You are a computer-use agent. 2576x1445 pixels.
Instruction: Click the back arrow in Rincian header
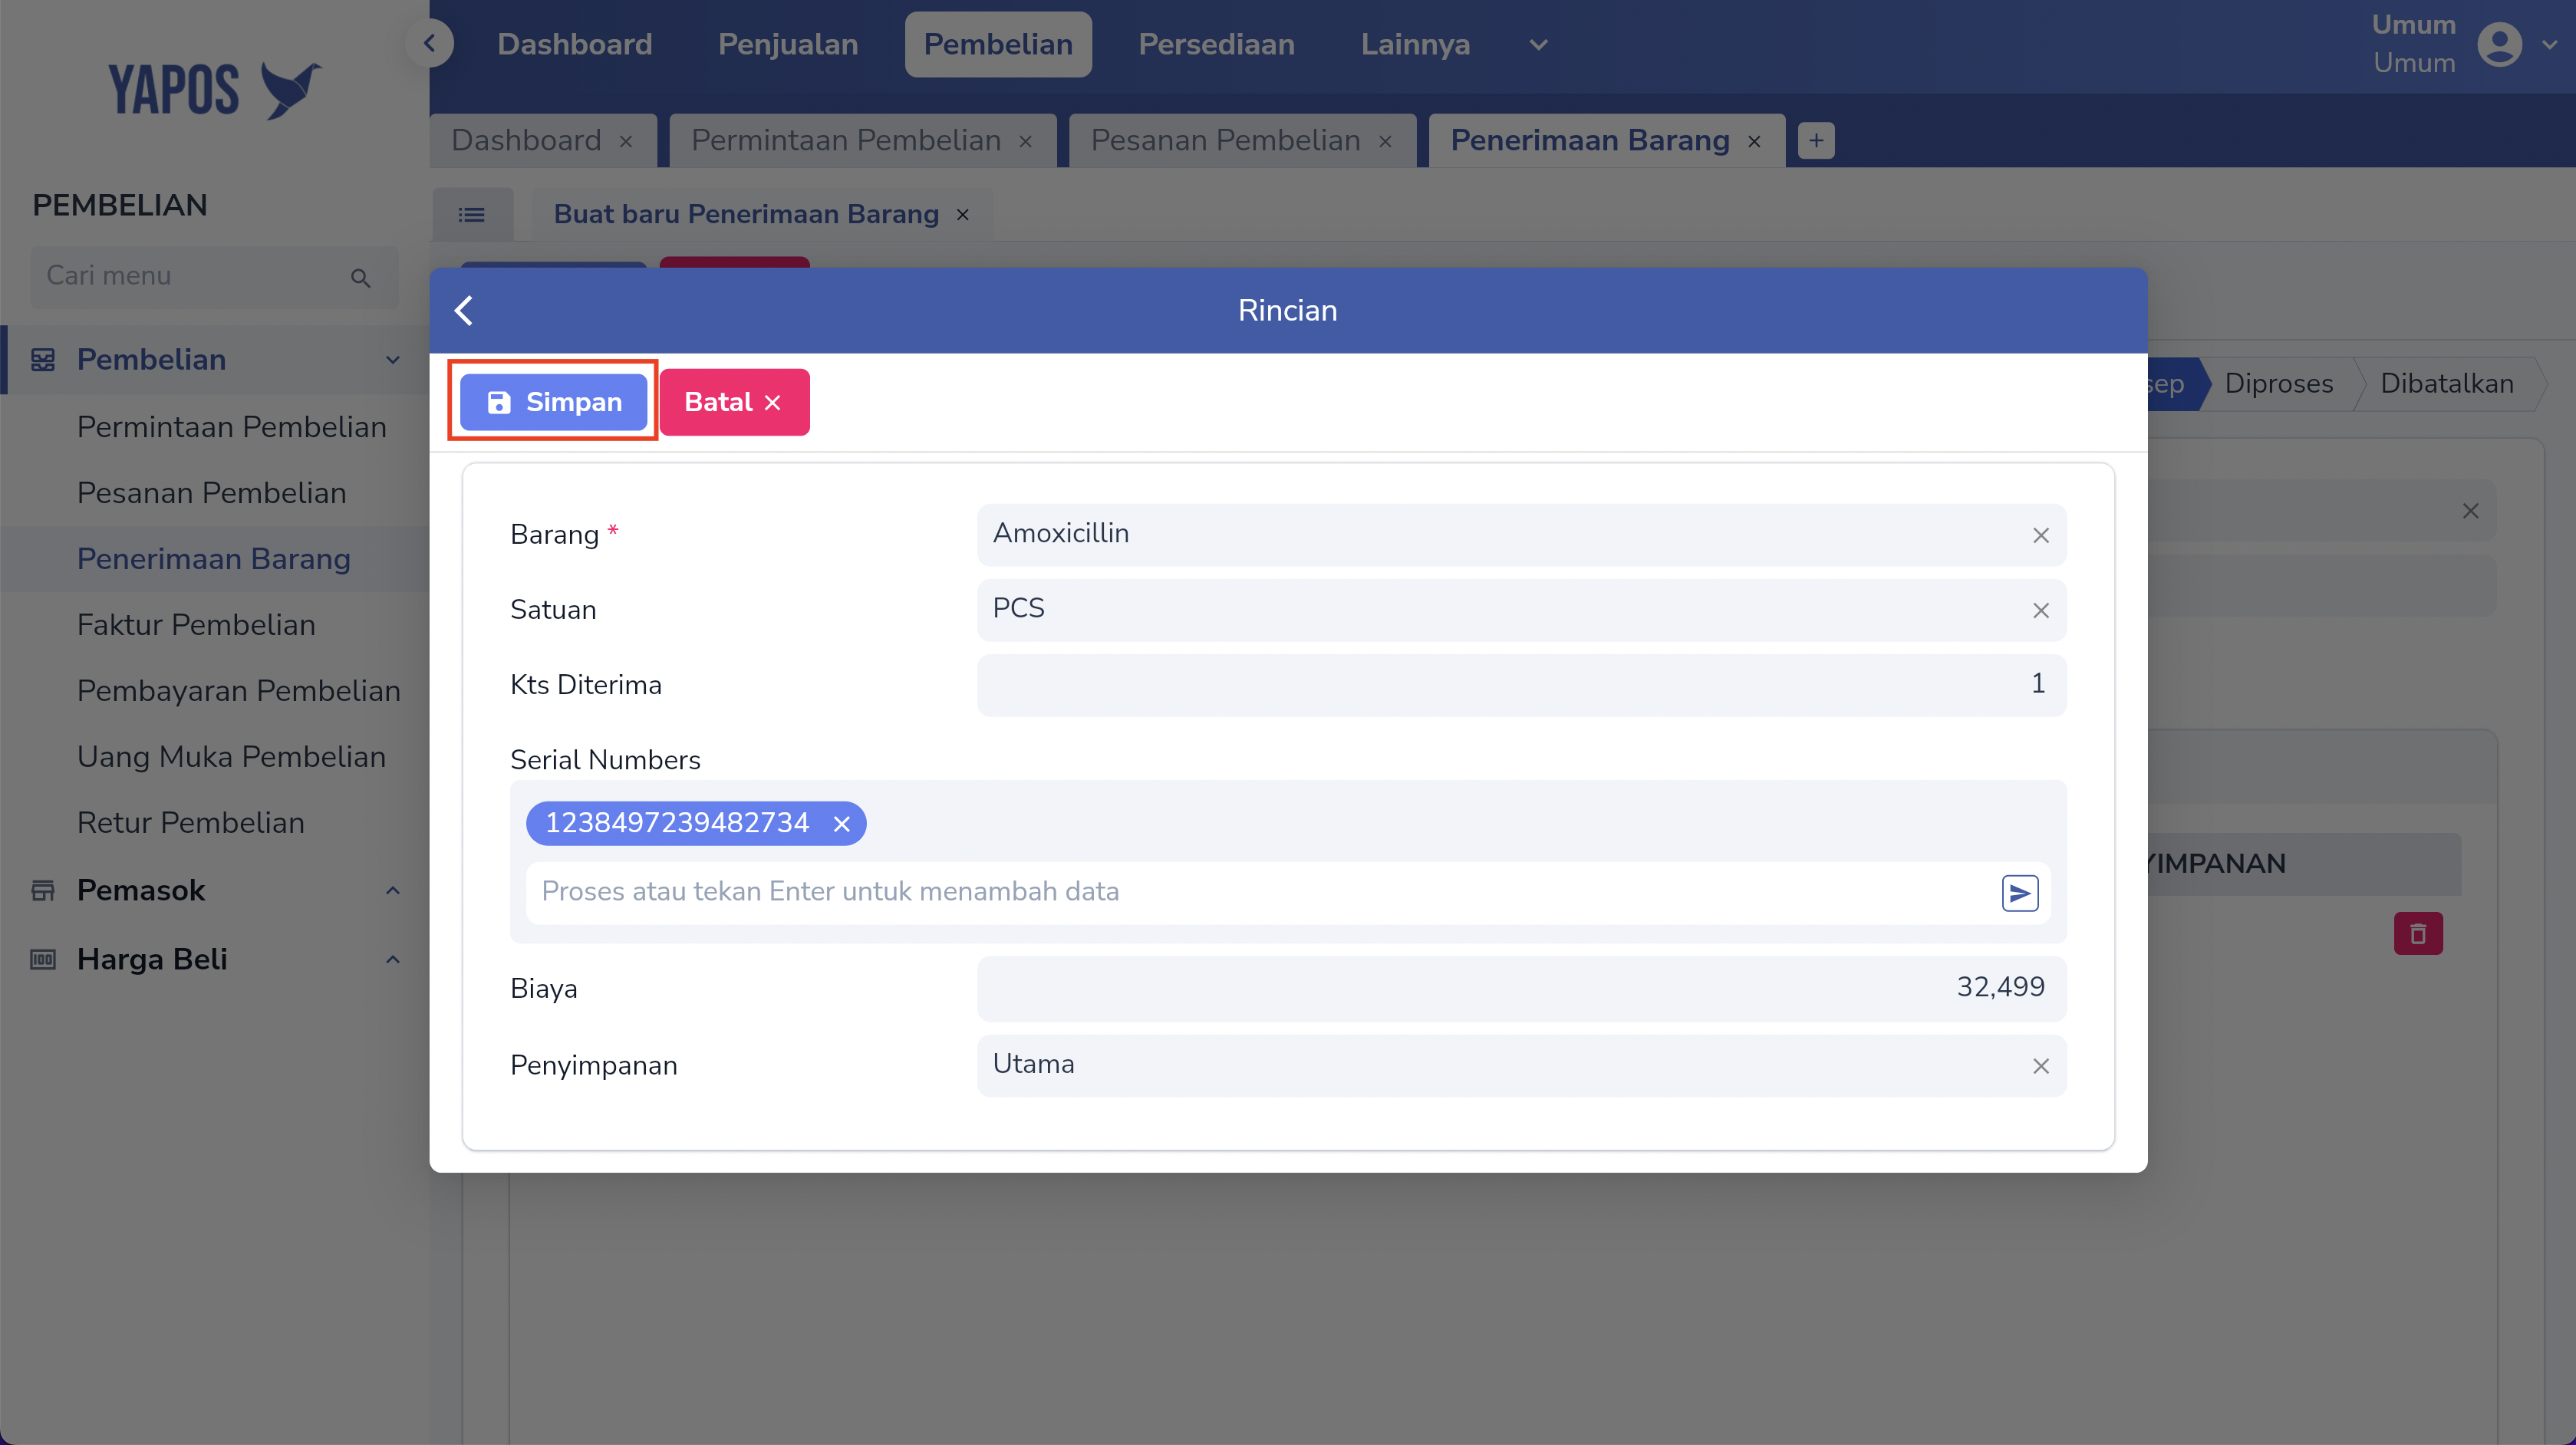tap(464, 310)
